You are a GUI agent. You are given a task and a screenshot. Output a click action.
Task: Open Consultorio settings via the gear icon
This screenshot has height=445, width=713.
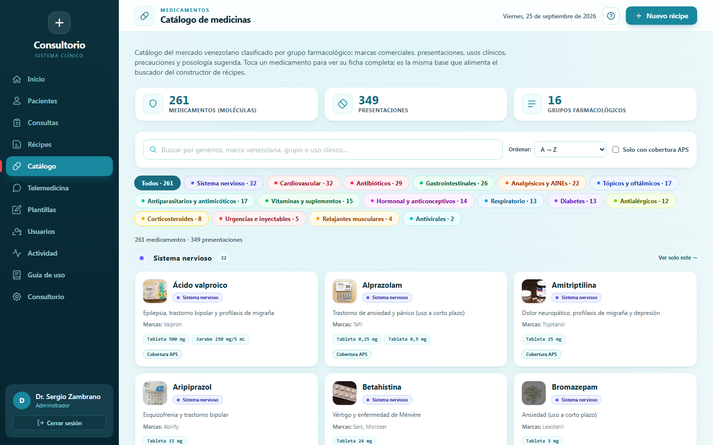(x=17, y=297)
